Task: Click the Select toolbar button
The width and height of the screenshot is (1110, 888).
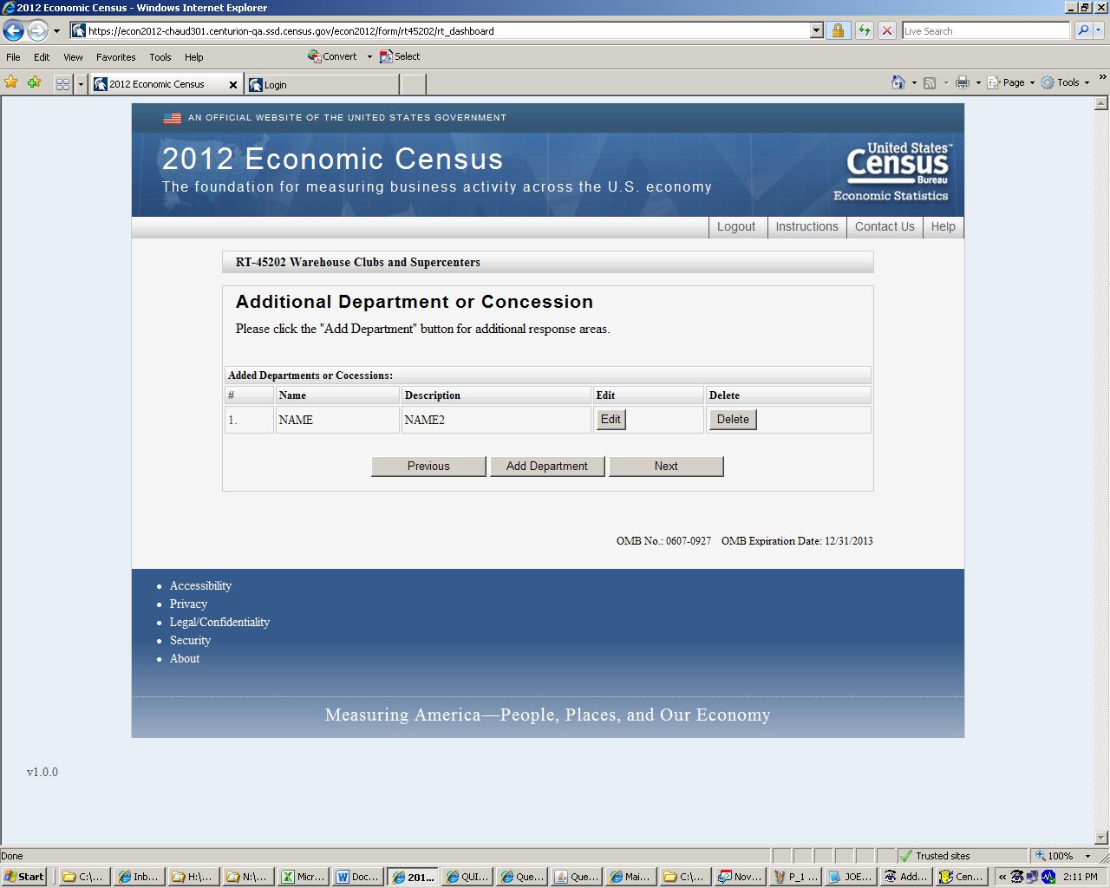Action: (x=400, y=56)
